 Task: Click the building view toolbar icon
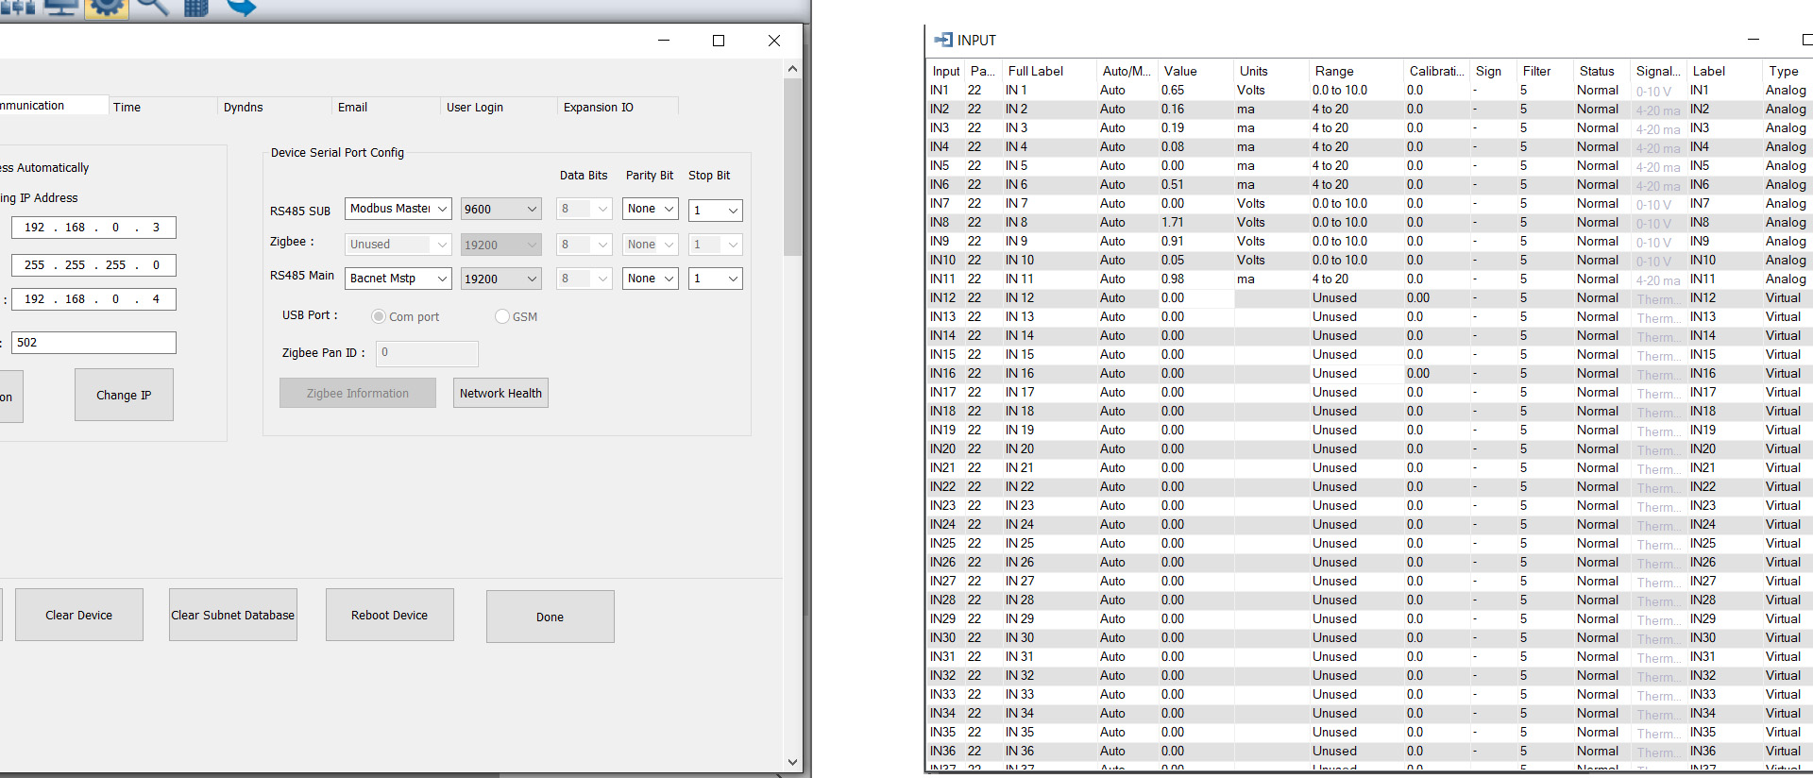(x=195, y=8)
